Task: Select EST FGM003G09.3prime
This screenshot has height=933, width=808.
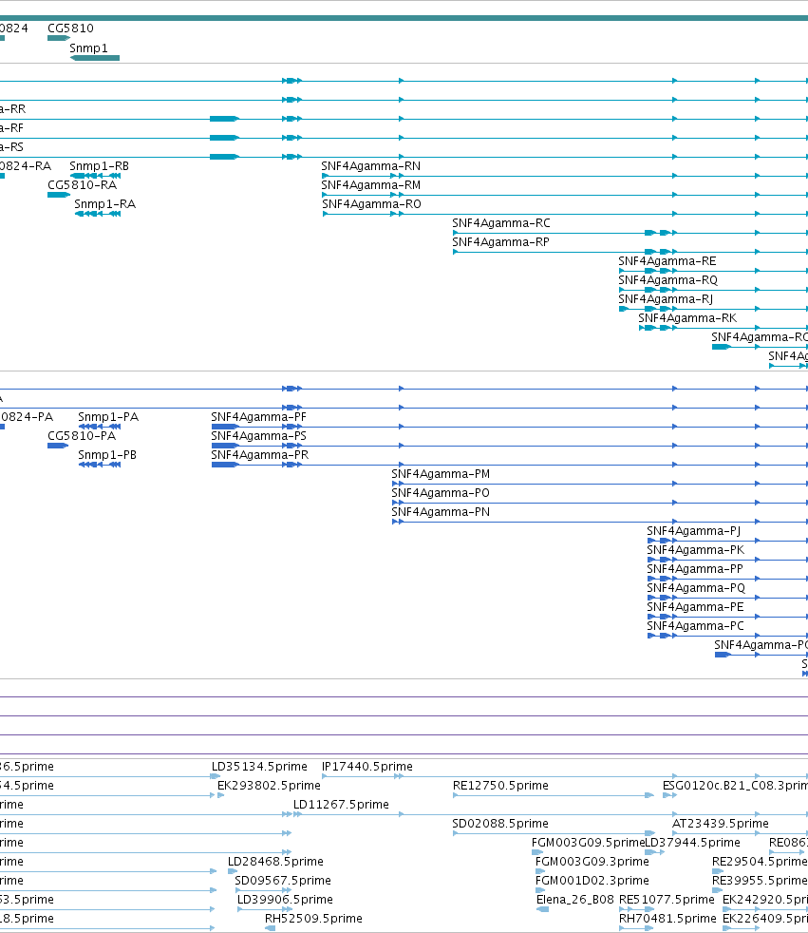Action: [592, 862]
